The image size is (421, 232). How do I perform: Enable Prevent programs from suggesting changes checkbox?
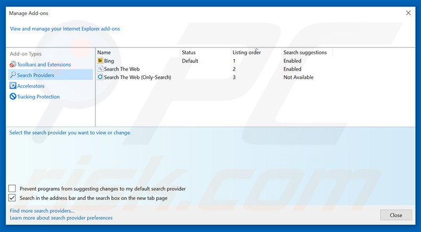(12, 188)
